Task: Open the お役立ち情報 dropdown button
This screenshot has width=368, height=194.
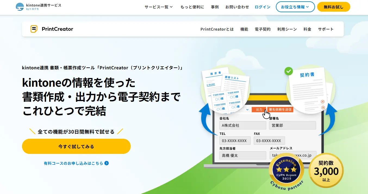Action: (295, 7)
